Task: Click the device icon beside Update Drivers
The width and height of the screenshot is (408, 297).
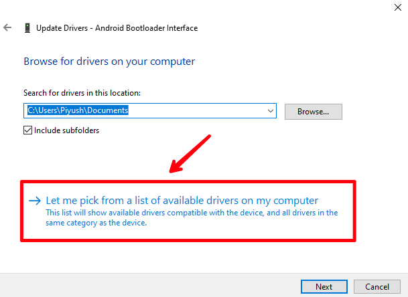Action: coord(27,28)
